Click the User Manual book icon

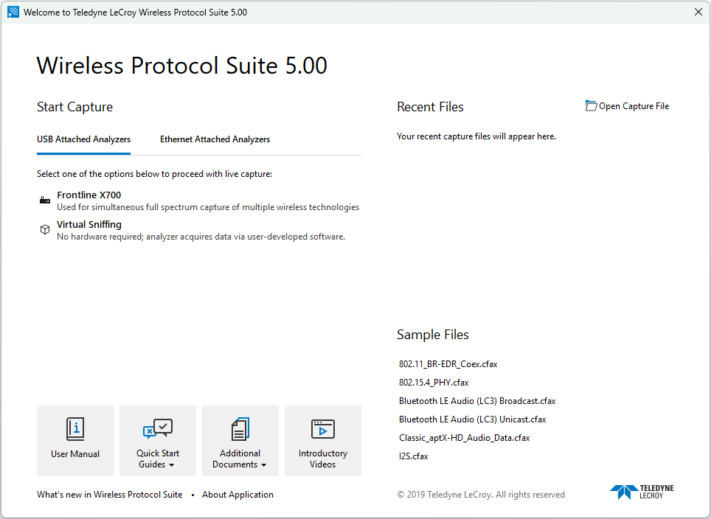[x=75, y=429]
